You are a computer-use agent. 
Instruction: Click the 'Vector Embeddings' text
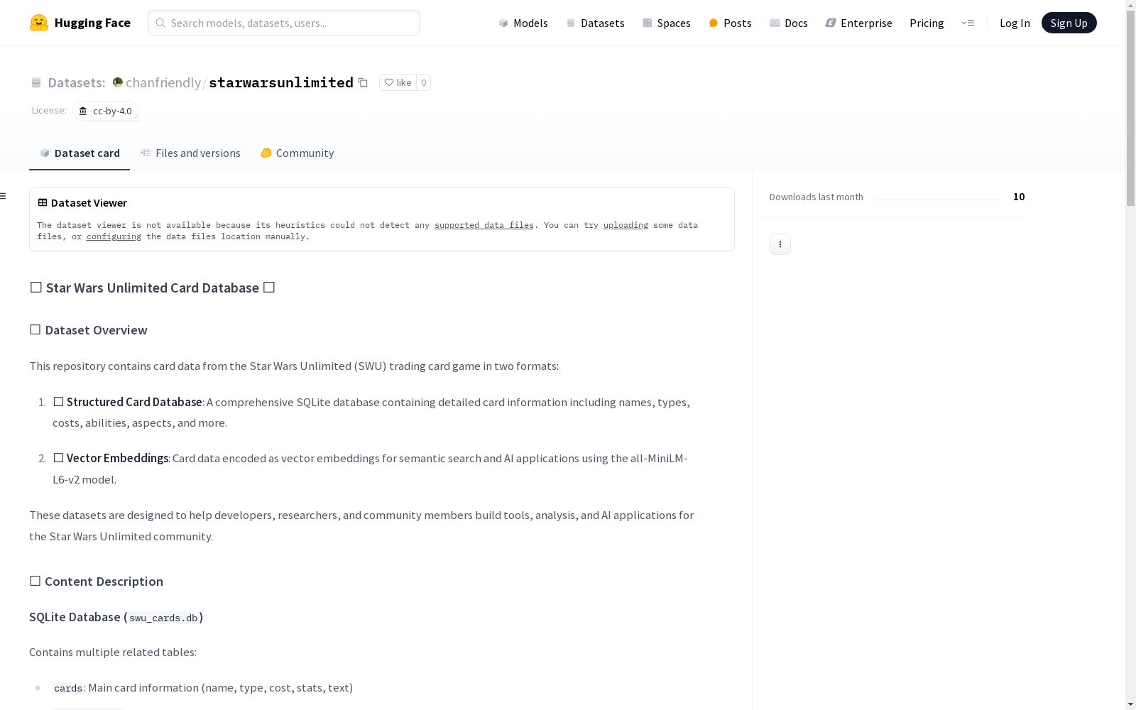pos(117,458)
